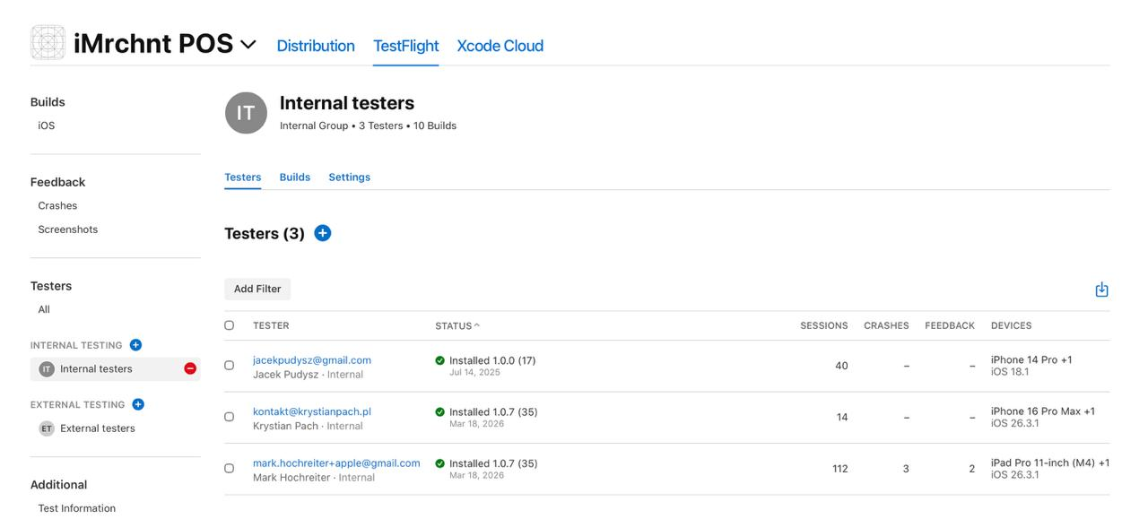Click Krystian Pach's Installed 1.0.7 (35) status

493,412
